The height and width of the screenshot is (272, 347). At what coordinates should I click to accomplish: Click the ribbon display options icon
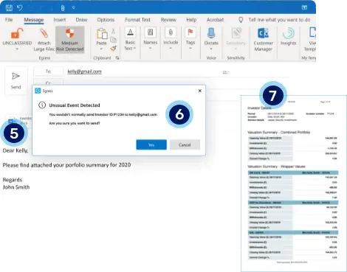pos(304,7)
